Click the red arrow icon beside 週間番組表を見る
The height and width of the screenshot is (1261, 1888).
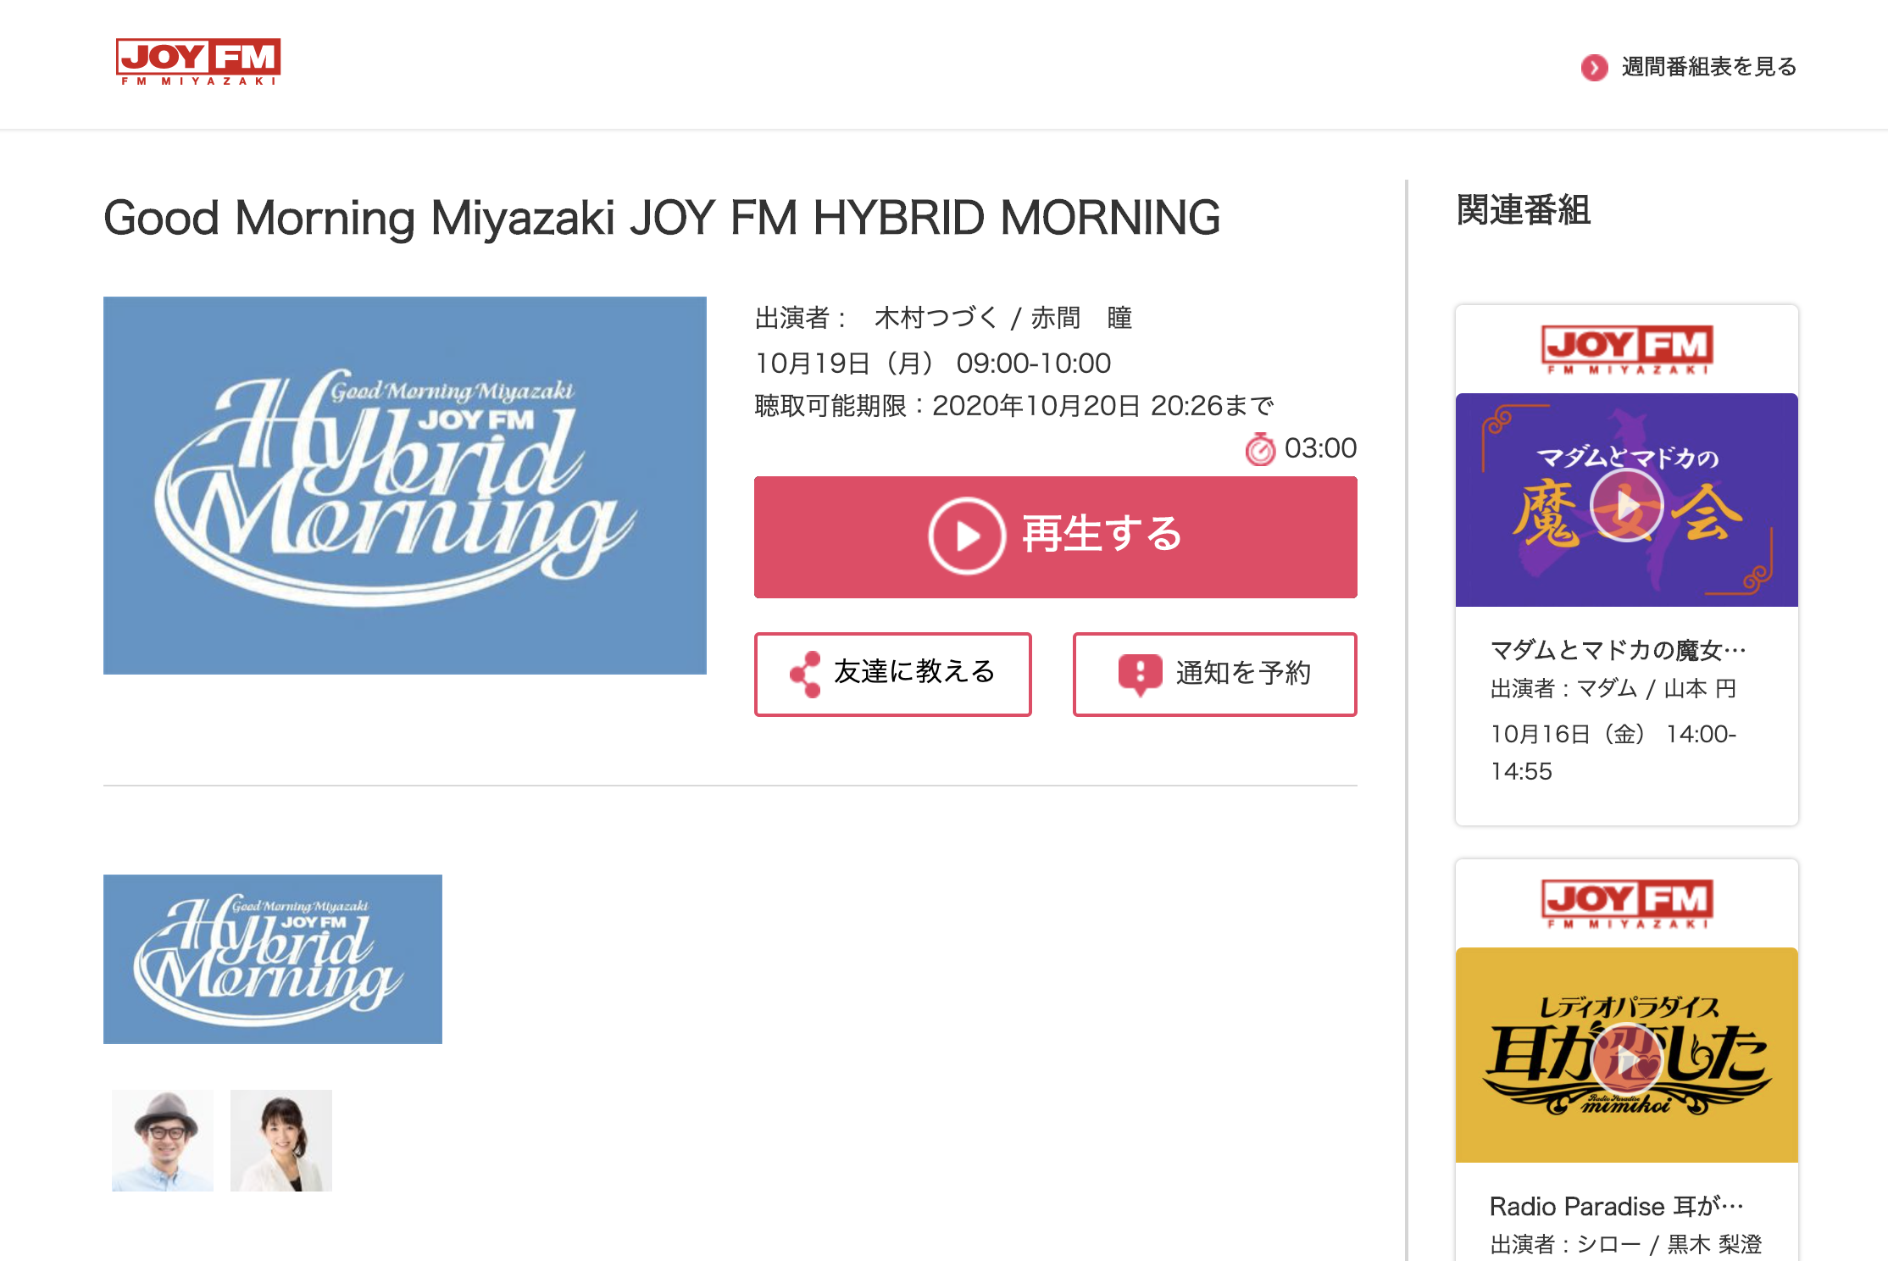[x=1594, y=67]
